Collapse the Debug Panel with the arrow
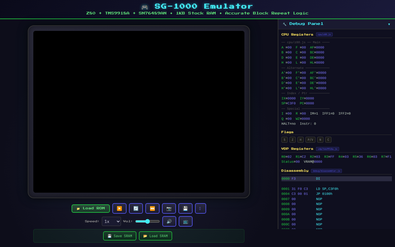The height and width of the screenshot is (247, 395). [389, 24]
